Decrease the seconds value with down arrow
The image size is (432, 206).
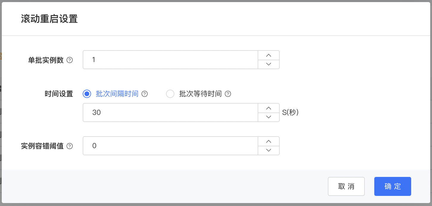[x=269, y=117]
